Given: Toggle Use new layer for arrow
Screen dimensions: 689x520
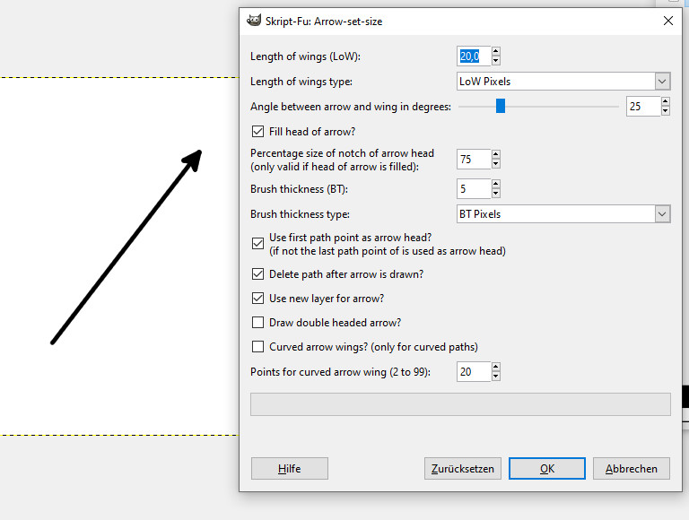Looking at the screenshot, I should click(258, 299).
